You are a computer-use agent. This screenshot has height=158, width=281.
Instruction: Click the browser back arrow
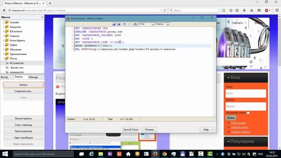click(4, 11)
